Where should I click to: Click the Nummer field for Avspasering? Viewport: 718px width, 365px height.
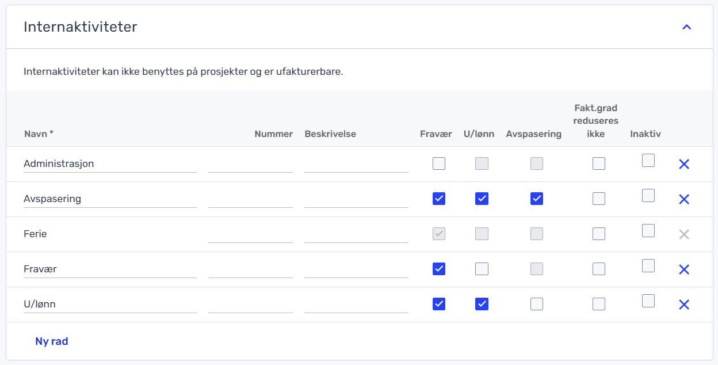coord(250,199)
